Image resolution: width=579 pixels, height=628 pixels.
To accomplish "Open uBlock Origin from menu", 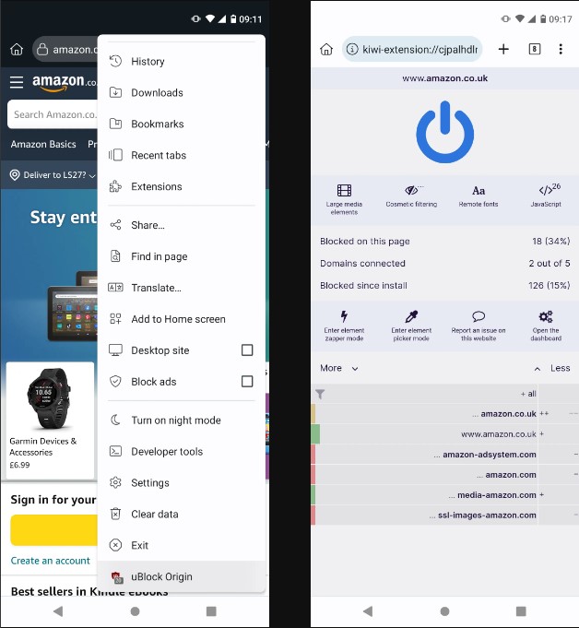I will (161, 576).
